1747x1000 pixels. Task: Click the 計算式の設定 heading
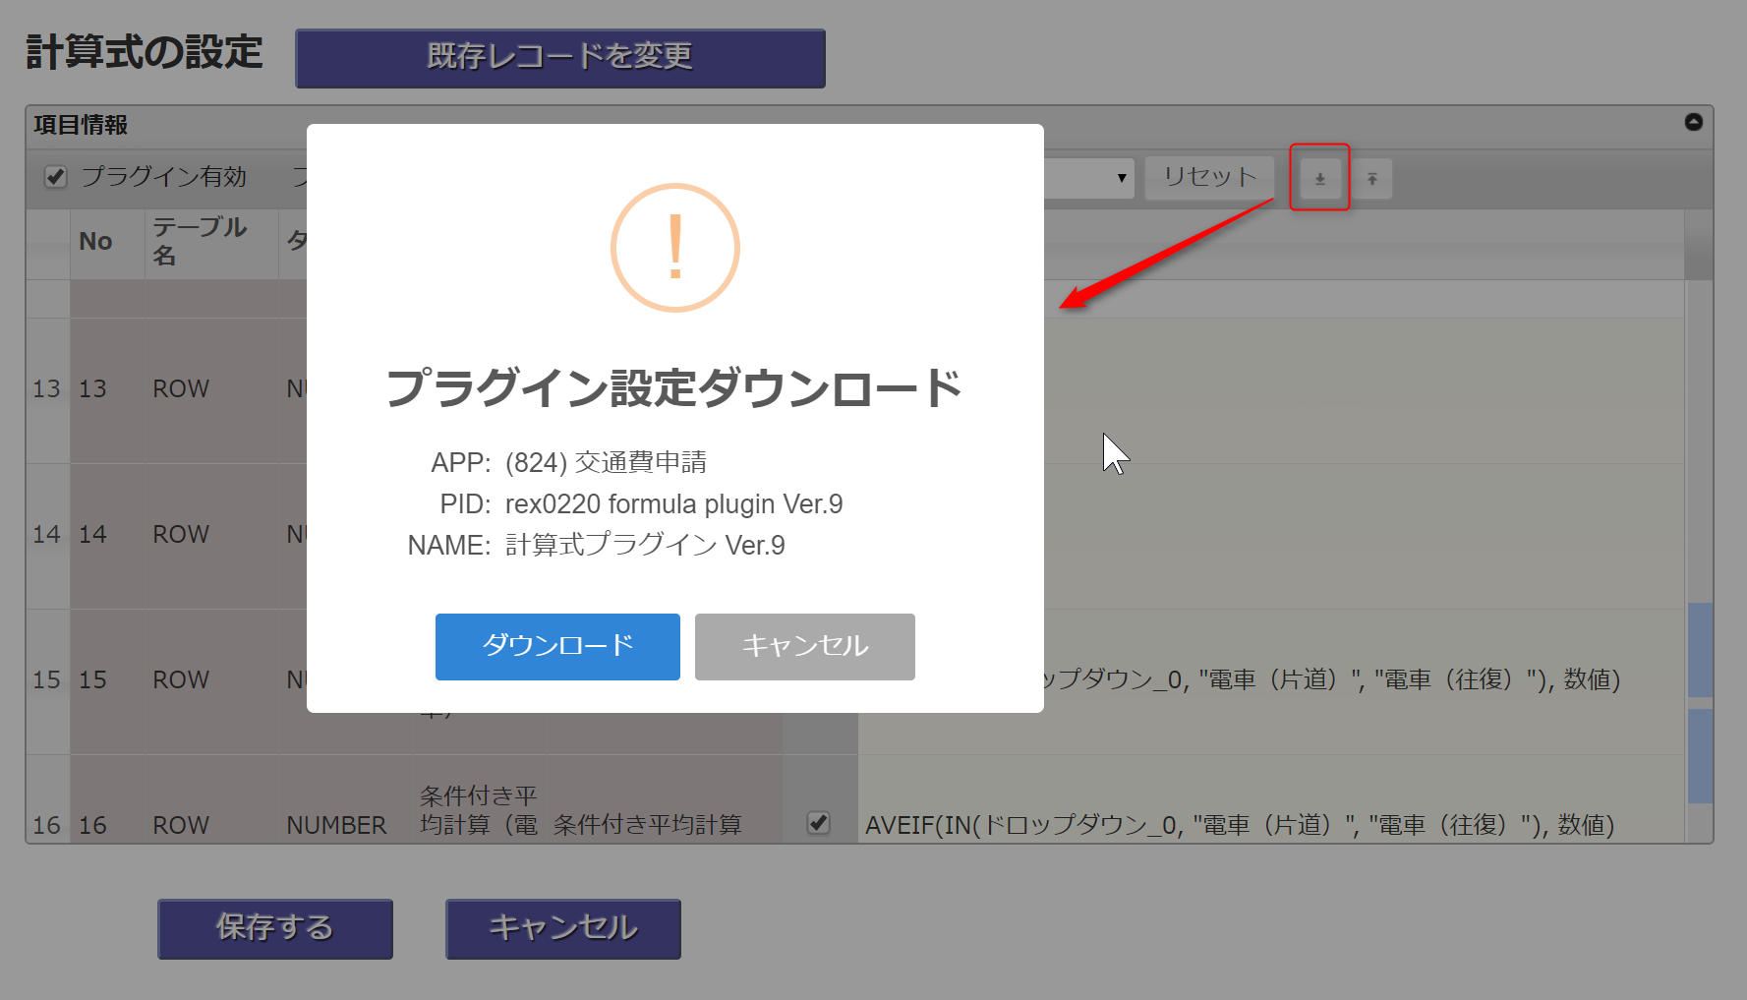[145, 52]
